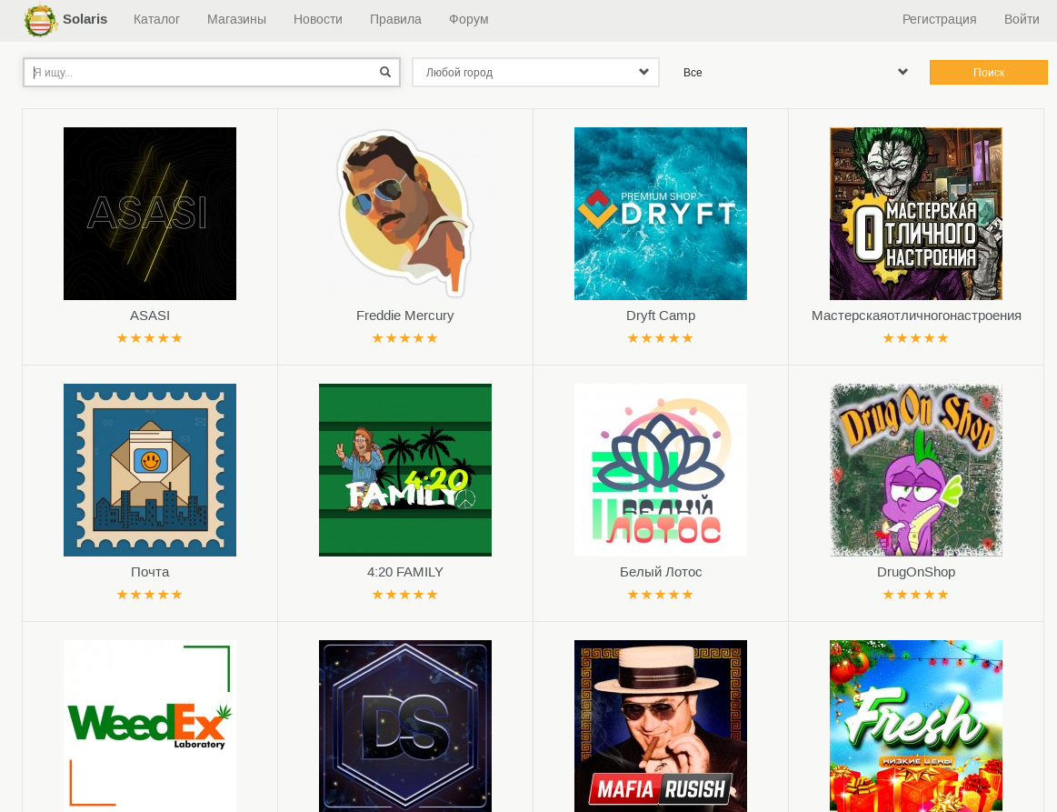
Task: Open the ASASI shop logo
Action: (150, 214)
